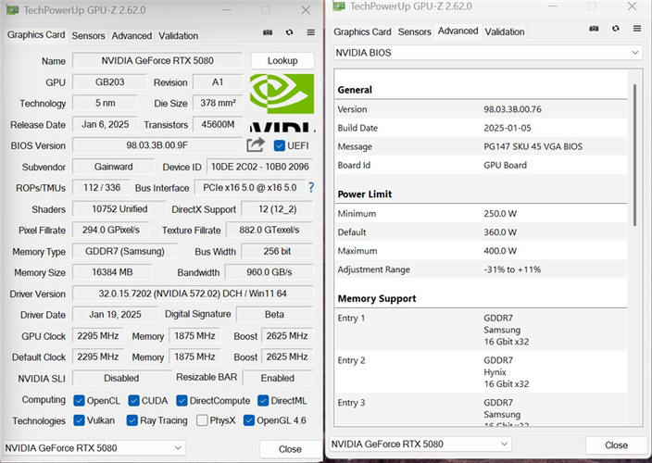652x463 pixels.
Task: Open the hamburger menu in right window
Action: [637, 30]
